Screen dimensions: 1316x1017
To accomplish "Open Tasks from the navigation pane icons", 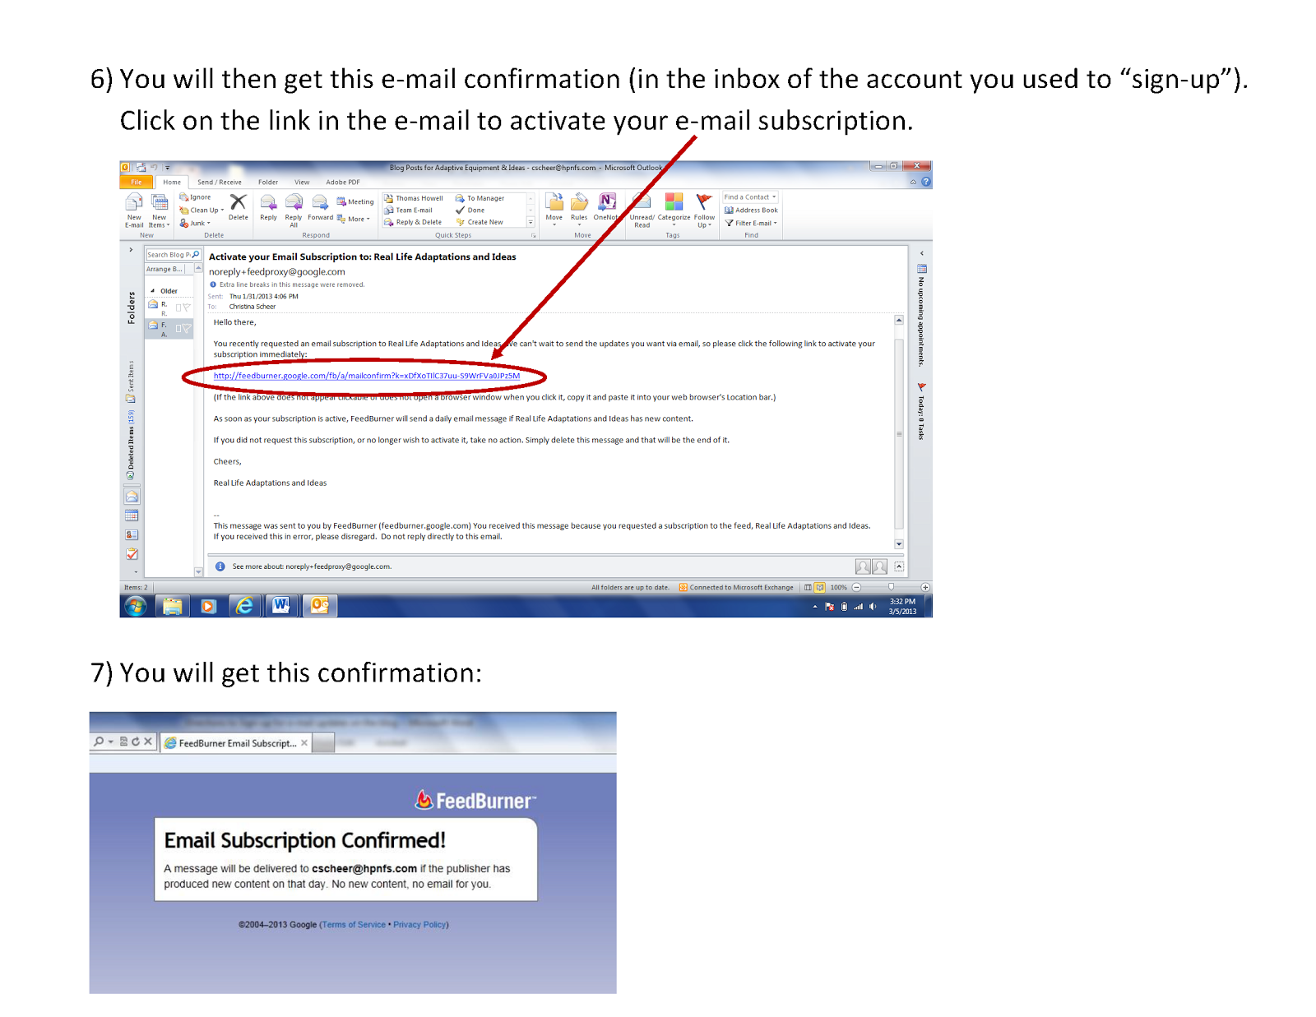I will click(132, 554).
